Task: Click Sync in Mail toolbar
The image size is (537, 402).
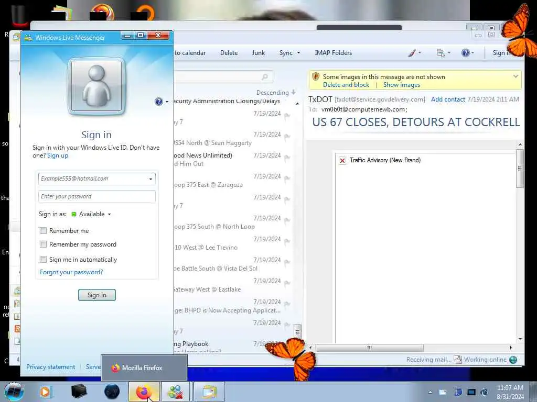Action: pos(286,53)
